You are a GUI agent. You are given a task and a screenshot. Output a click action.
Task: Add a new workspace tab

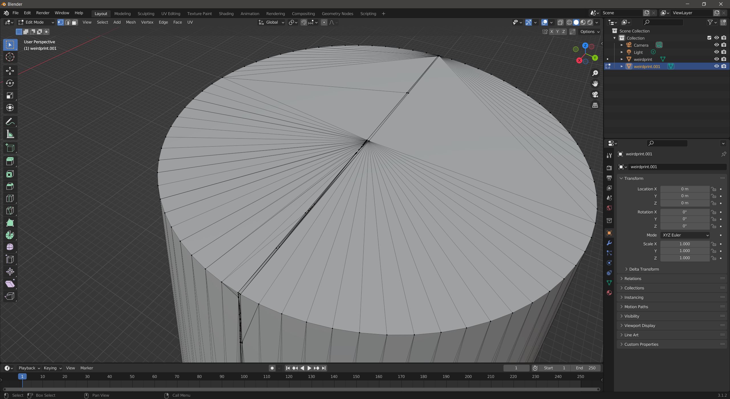383,13
